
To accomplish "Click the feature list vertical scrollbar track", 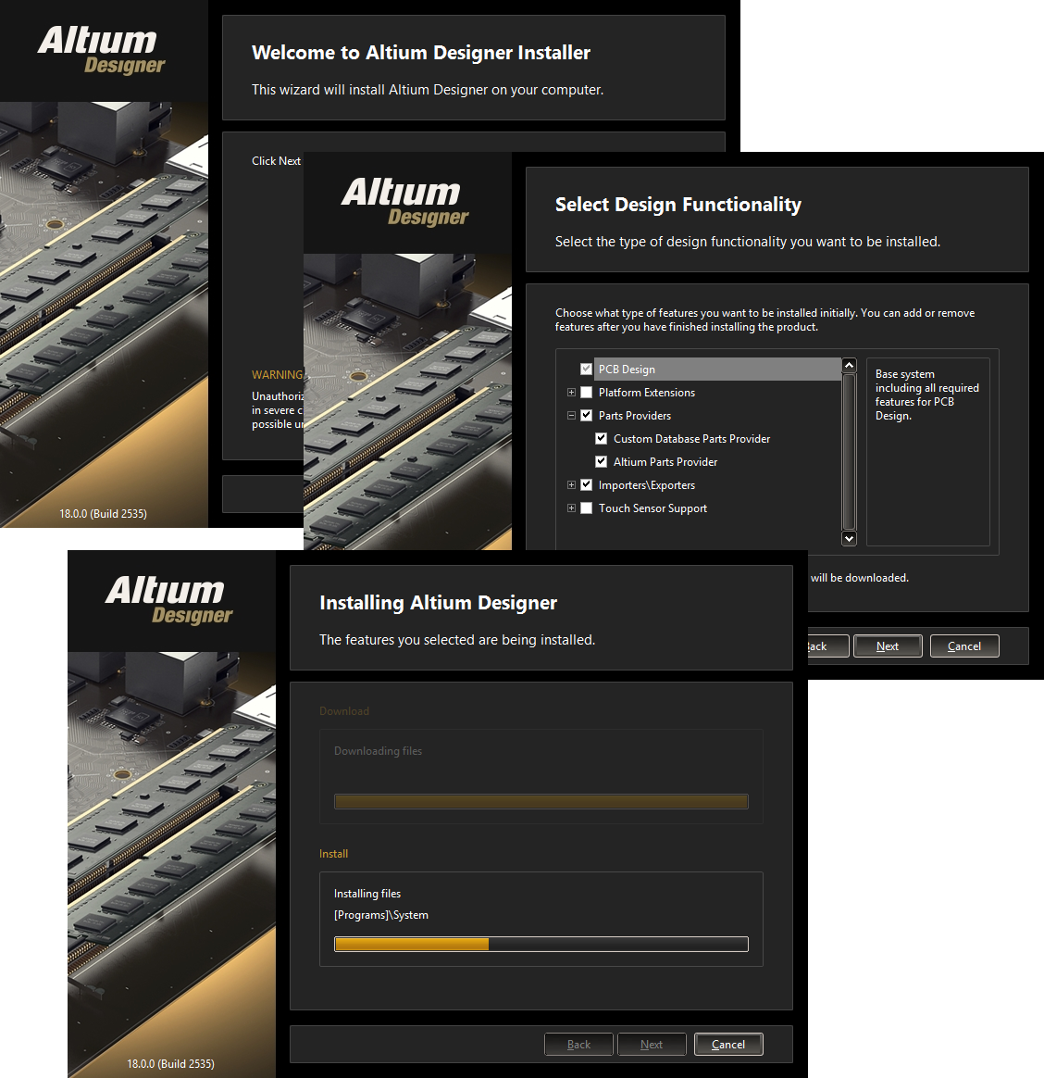I will 849,452.
